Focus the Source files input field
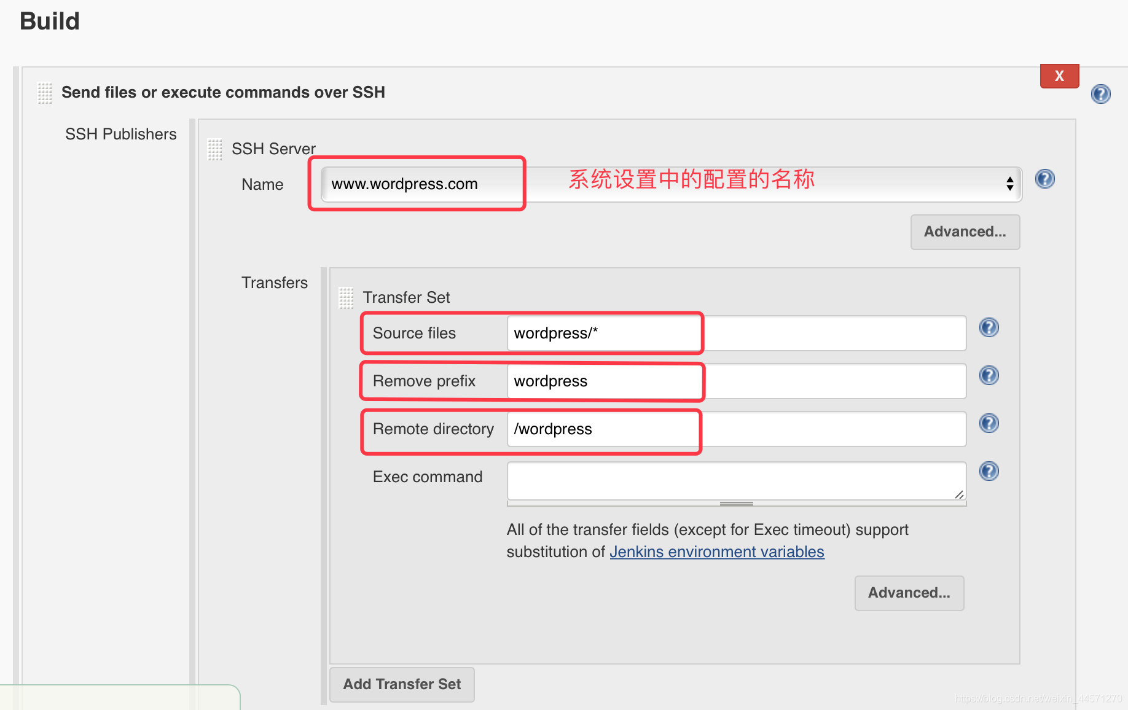The width and height of the screenshot is (1128, 710). [737, 334]
